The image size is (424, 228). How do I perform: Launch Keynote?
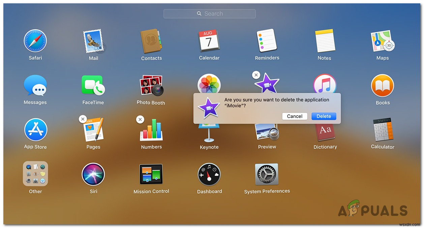coord(209,133)
